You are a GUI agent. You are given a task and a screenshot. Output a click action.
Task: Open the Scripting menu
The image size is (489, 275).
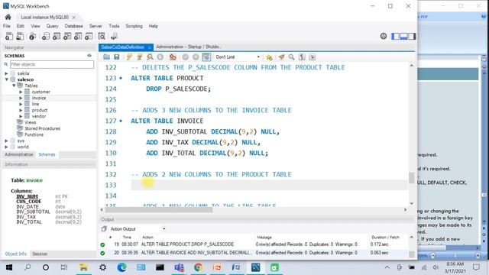[134, 26]
